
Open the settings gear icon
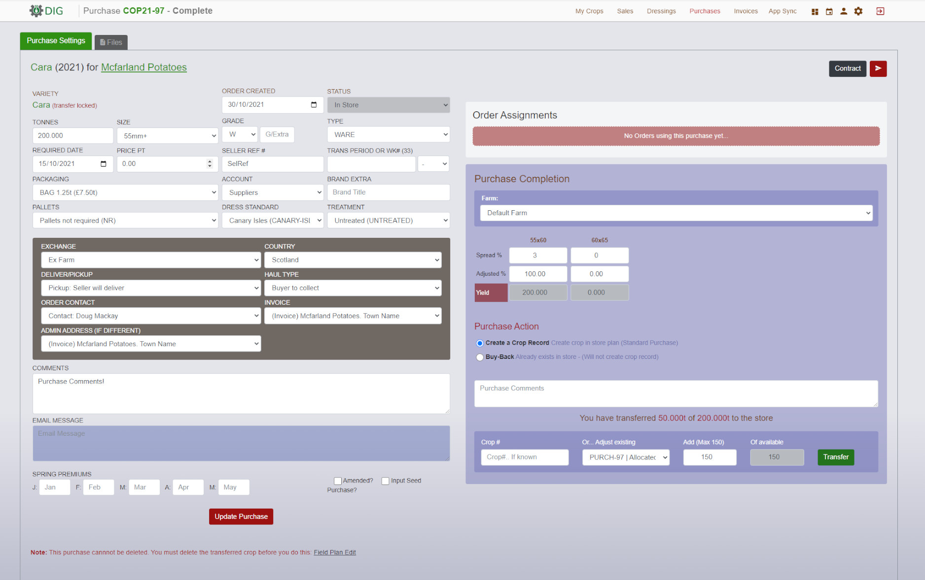pyautogui.click(x=858, y=11)
